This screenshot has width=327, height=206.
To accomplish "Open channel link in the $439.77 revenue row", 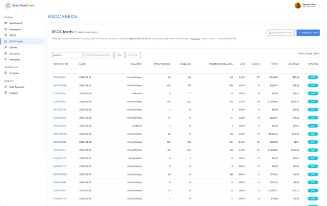I will pyautogui.click(x=59, y=101).
